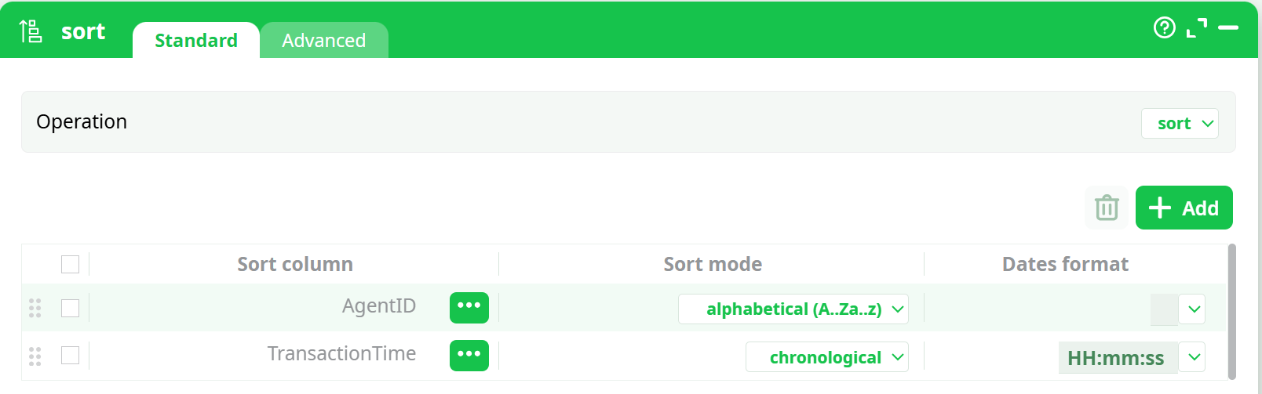Viewport: 1262px width, 394px height.
Task: Expand the chronological sort mode dropdown
Action: (x=827, y=357)
